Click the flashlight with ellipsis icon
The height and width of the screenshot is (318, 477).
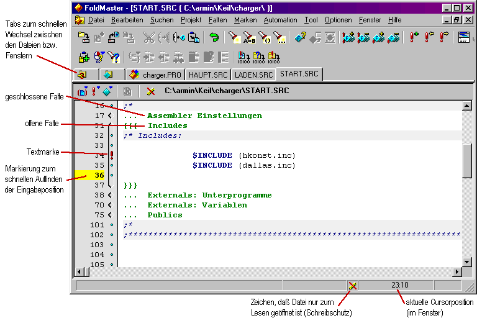[279, 37]
